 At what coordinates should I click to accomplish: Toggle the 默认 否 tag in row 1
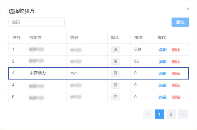pyautogui.click(x=115, y=49)
